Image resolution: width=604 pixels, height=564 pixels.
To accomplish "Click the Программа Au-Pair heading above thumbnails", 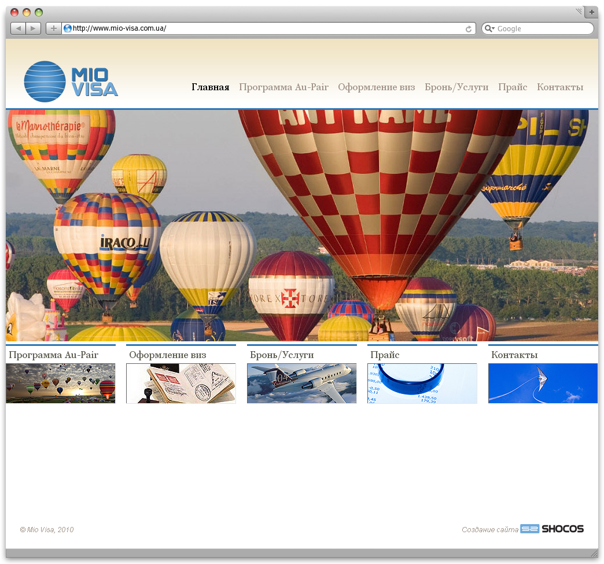I will 54,355.
